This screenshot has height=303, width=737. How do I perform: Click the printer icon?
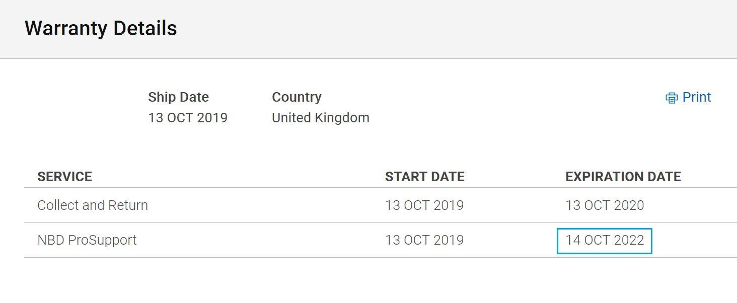tap(672, 98)
